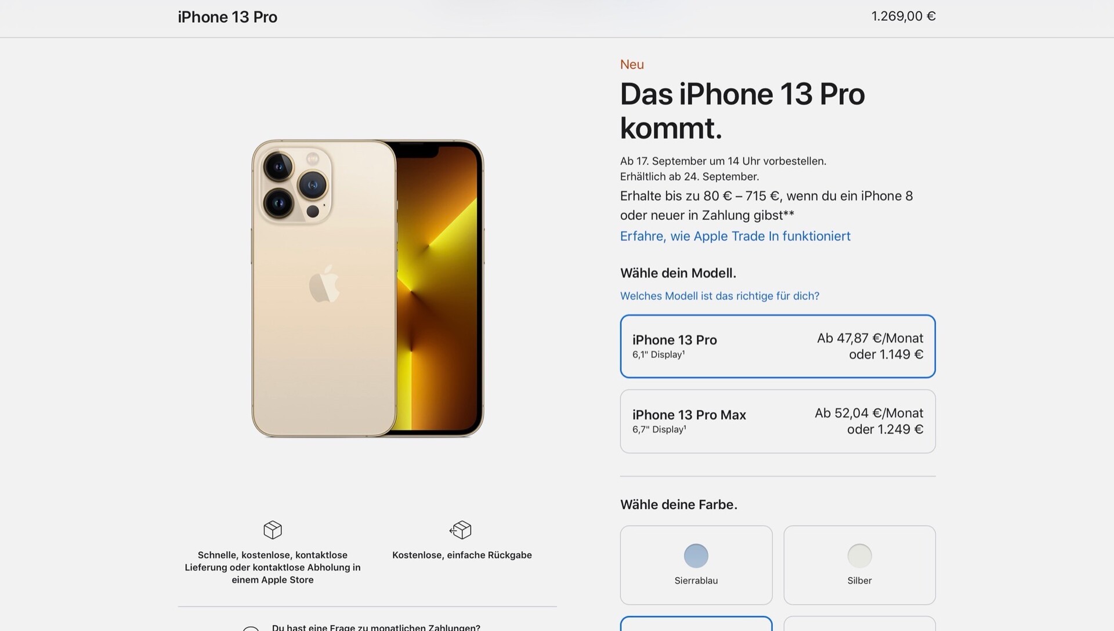Click the iPhone 13 Pro header title
The image size is (1114, 631).
227,17
